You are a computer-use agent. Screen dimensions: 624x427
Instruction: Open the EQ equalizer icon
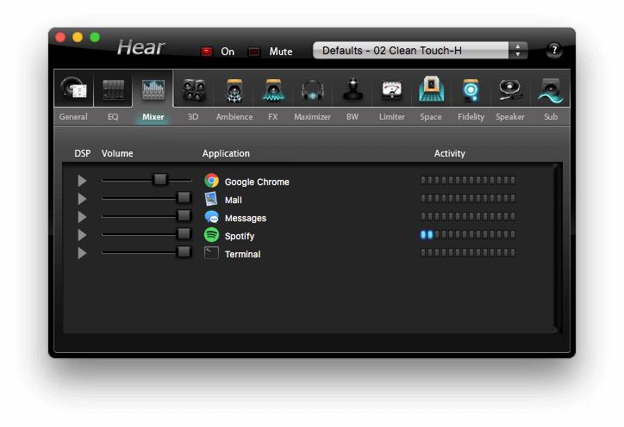113,90
